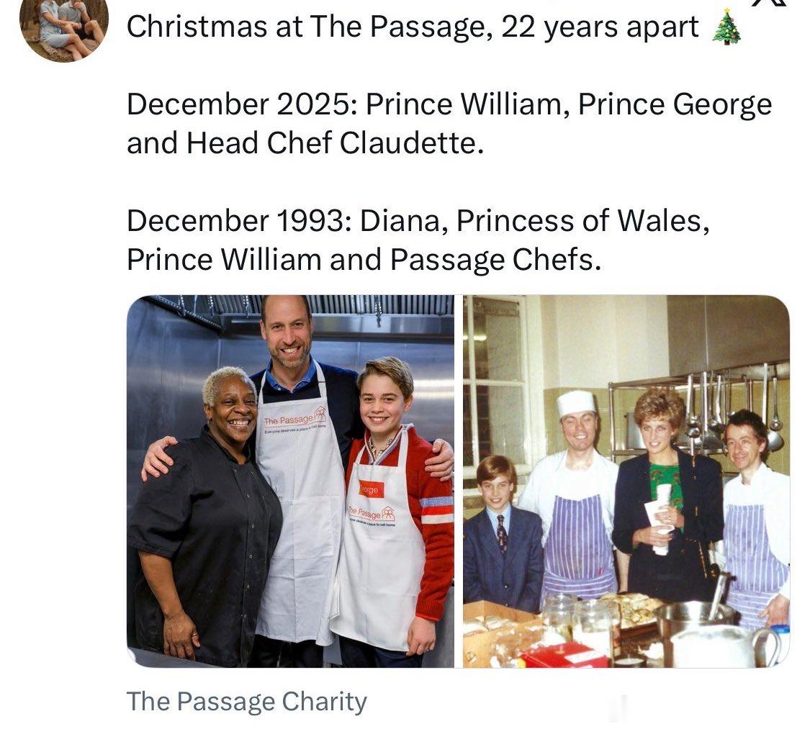
Task: Click the Christmas tree emoji
Action: pyautogui.click(x=726, y=27)
